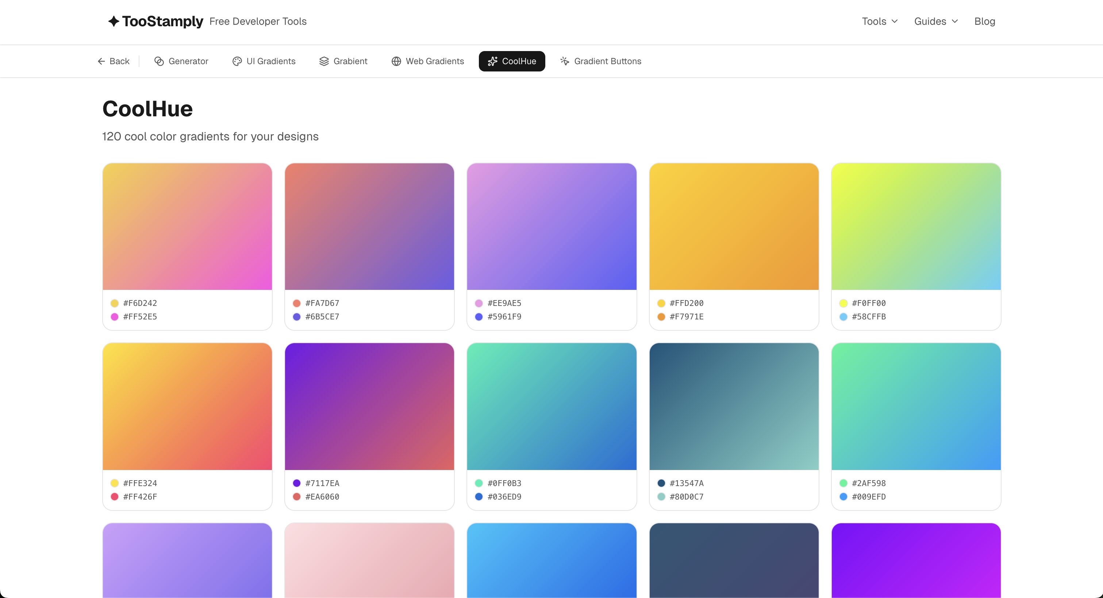
Task: Switch to the Gradient Buttons tab
Action: (601, 61)
